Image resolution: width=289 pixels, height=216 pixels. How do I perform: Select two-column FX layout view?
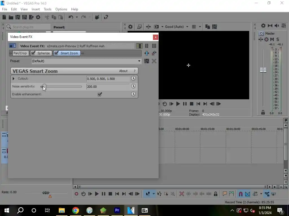tap(147, 46)
